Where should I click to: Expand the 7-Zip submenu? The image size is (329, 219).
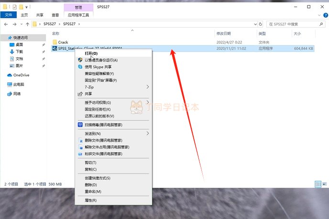point(113,87)
